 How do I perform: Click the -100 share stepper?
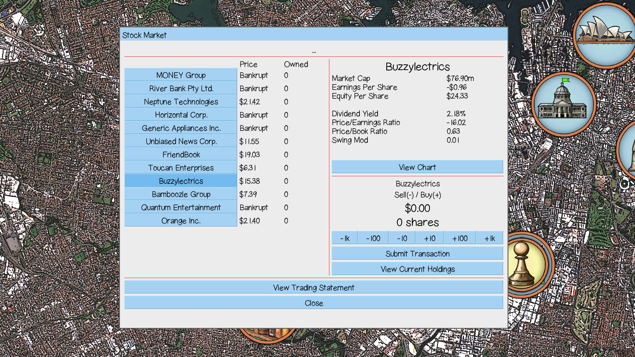pyautogui.click(x=373, y=238)
